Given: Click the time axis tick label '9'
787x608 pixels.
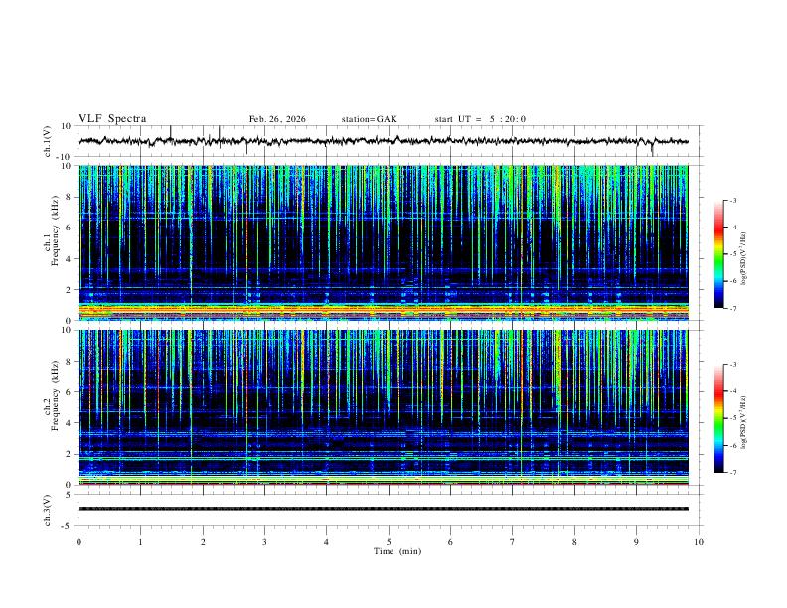Looking at the screenshot, I should coord(636,542).
